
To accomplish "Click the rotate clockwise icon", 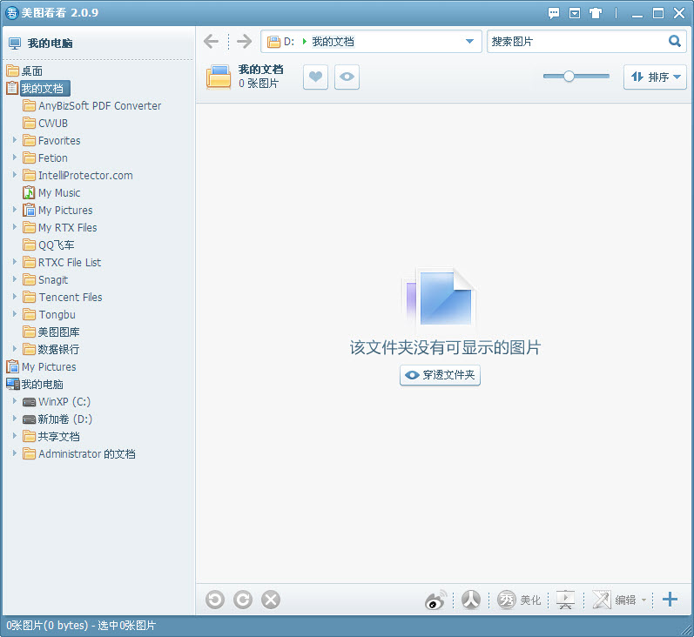I will [x=243, y=600].
